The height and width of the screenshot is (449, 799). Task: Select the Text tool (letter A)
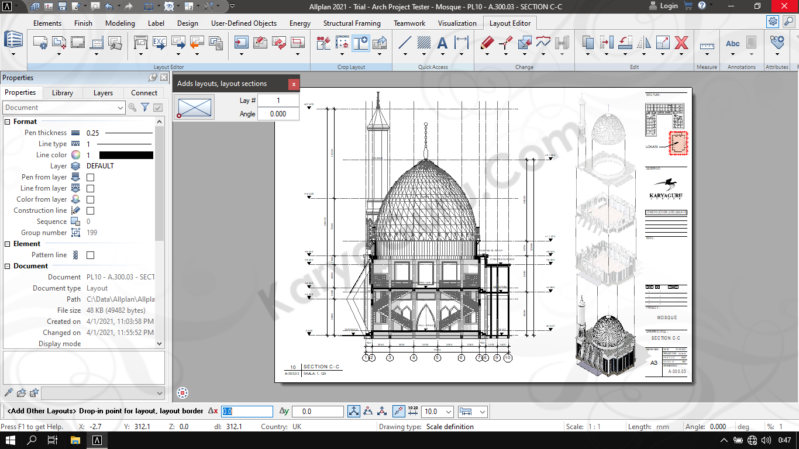tap(442, 43)
